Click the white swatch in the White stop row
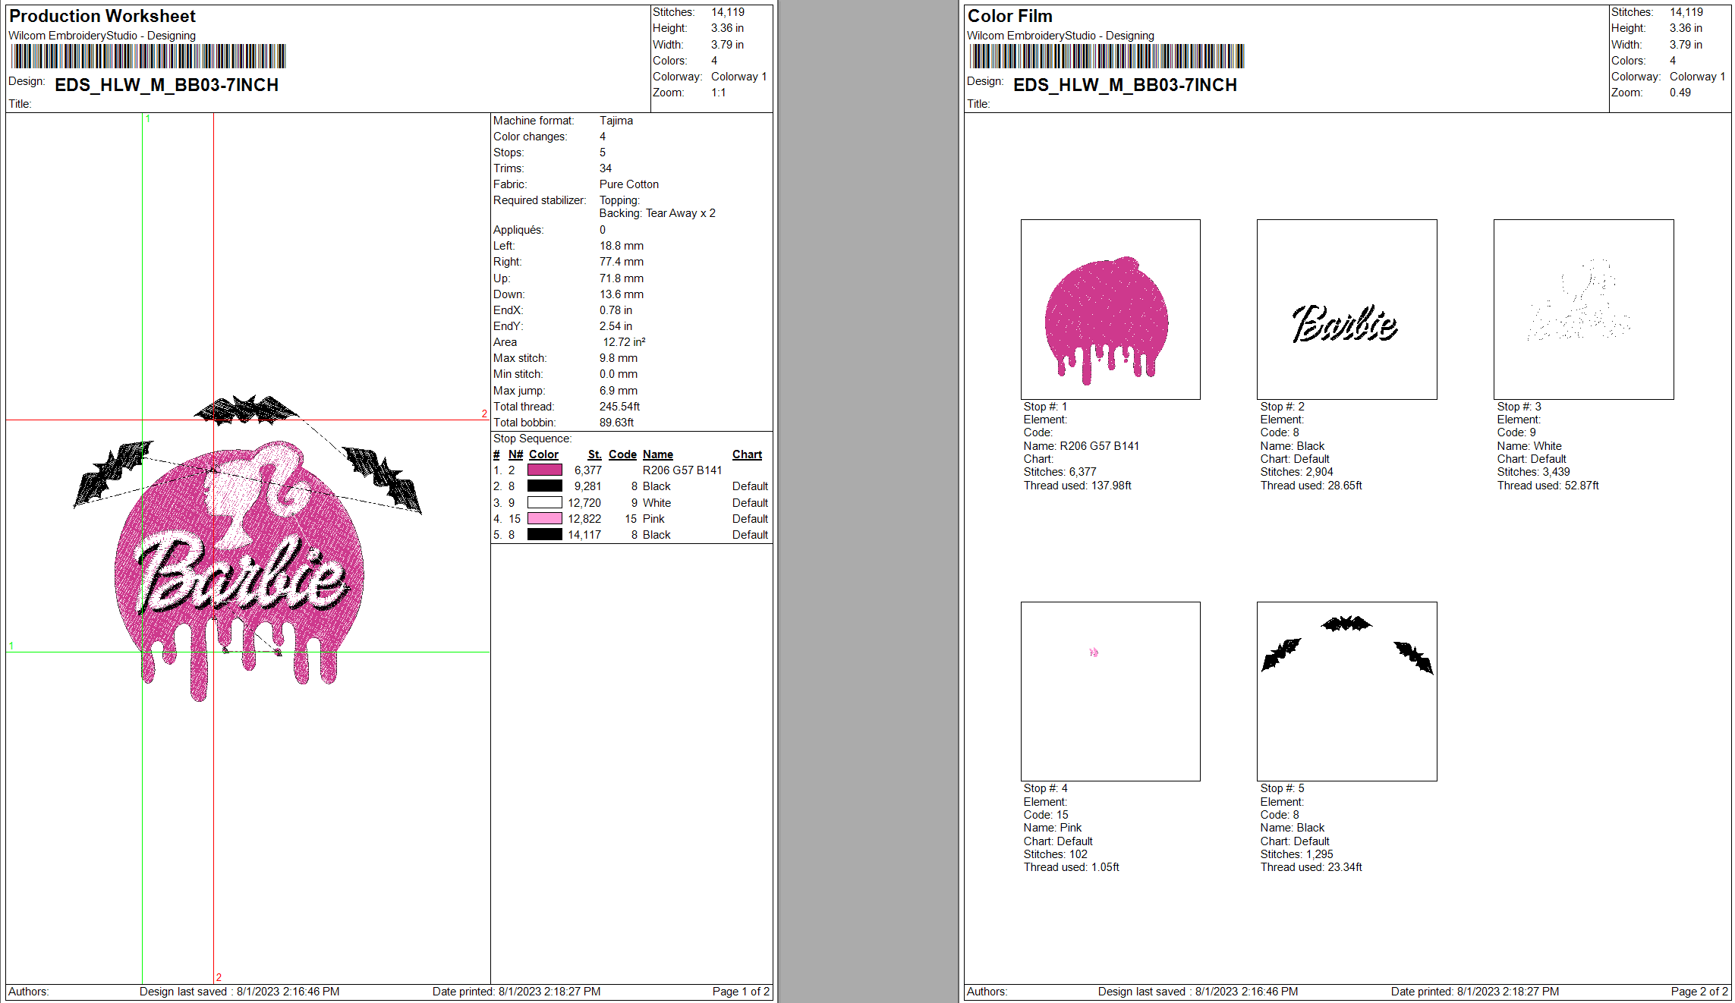The width and height of the screenshot is (1735, 1003). pos(544,503)
